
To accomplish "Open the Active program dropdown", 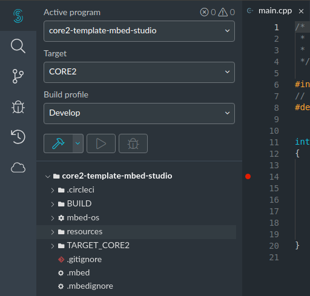I will pos(139,31).
